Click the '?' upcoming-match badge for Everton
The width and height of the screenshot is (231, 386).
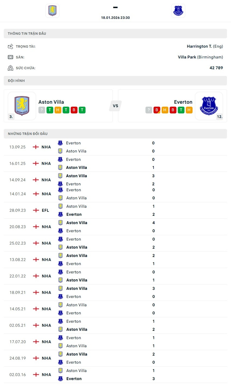pyautogui.click(x=149, y=110)
